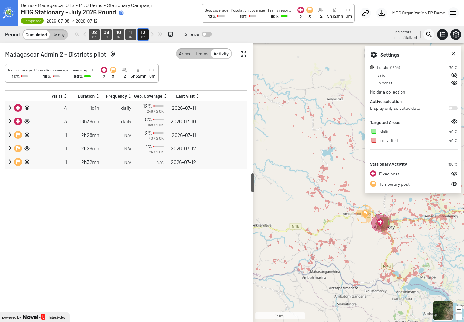Screen dimensions: 464x322
Task: Sort by Visits column
Action: [59, 96]
